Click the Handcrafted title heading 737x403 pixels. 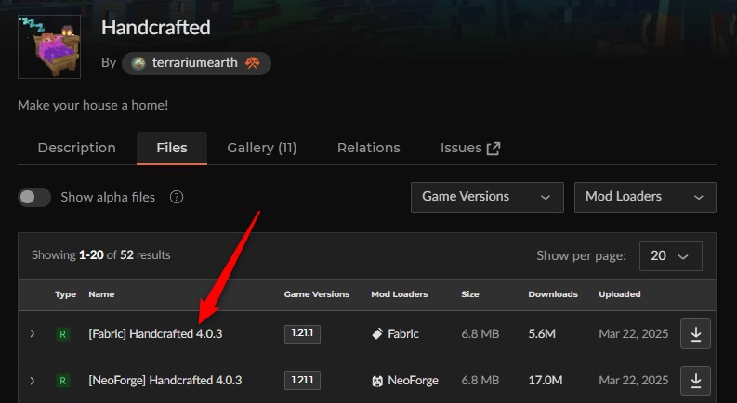click(155, 27)
